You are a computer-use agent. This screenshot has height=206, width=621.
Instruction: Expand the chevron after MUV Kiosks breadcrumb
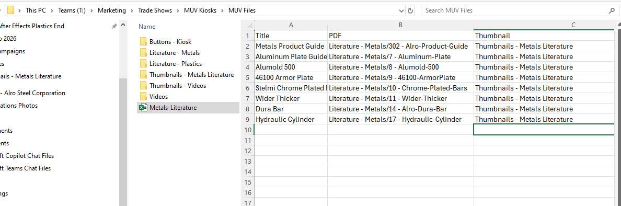pyautogui.click(x=223, y=10)
